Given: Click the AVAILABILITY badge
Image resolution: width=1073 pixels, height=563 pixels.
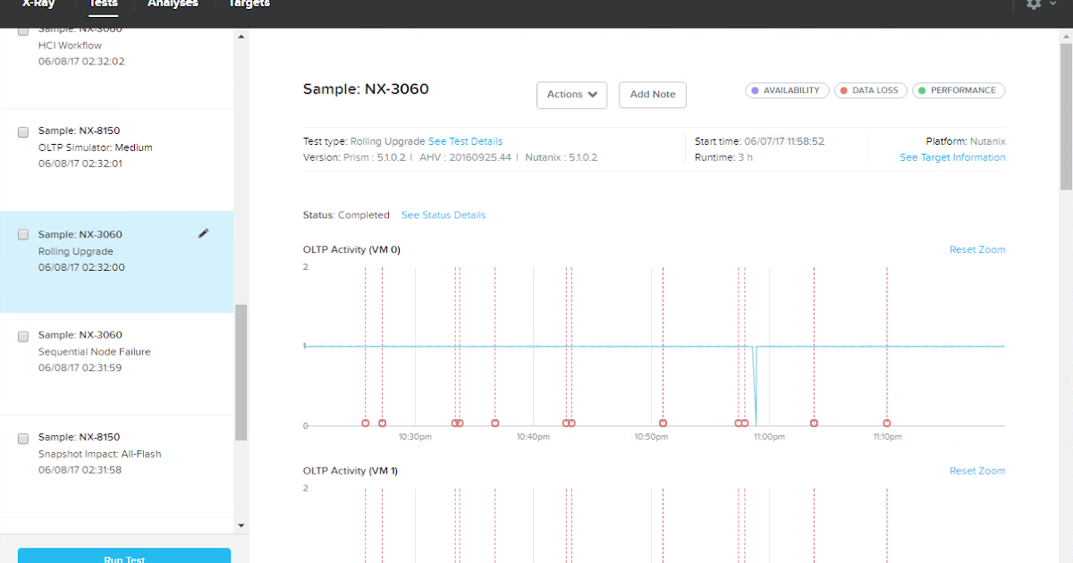Looking at the screenshot, I should tap(787, 90).
